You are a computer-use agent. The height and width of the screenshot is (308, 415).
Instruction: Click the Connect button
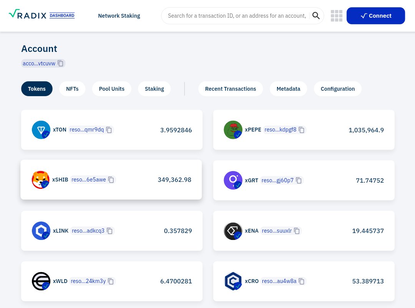tap(375, 16)
